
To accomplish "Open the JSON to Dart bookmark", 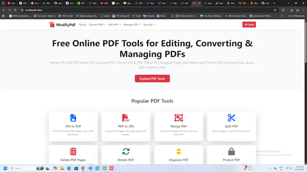I will (66, 16).
